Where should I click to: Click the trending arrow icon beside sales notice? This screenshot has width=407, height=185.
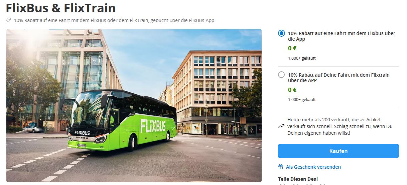tap(281, 126)
